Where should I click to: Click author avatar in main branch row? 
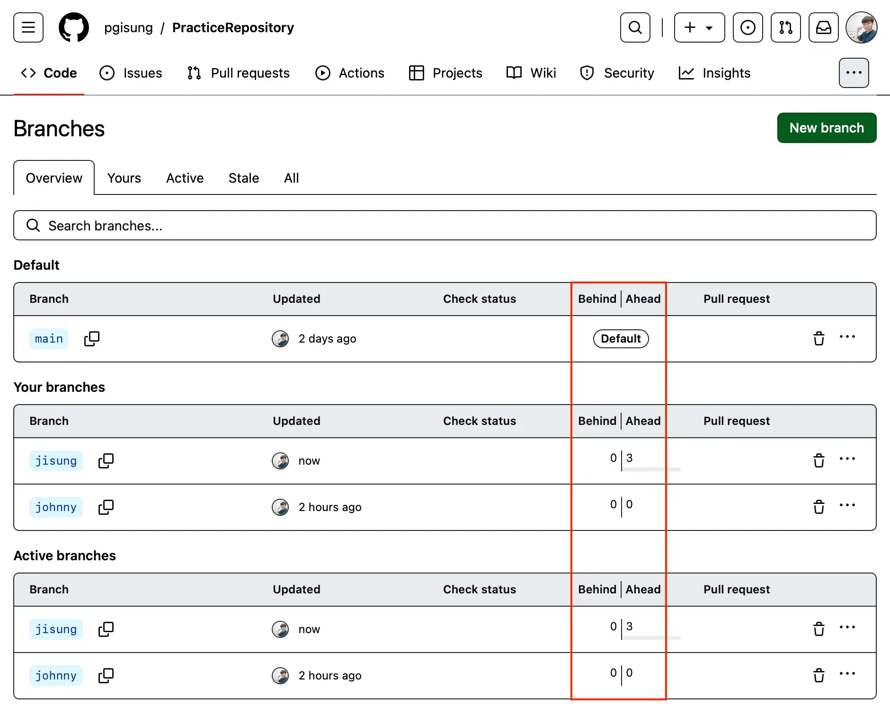point(280,339)
